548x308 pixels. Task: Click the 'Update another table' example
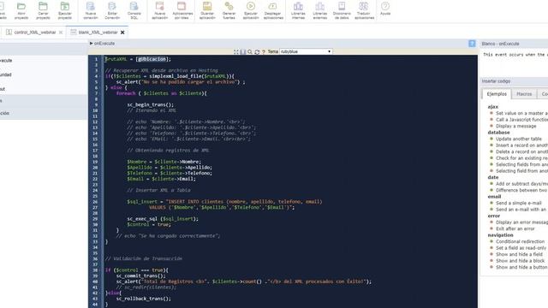(x=519, y=139)
